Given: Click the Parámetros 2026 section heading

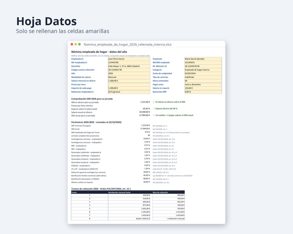Looking at the screenshot, I should tap(96, 122).
